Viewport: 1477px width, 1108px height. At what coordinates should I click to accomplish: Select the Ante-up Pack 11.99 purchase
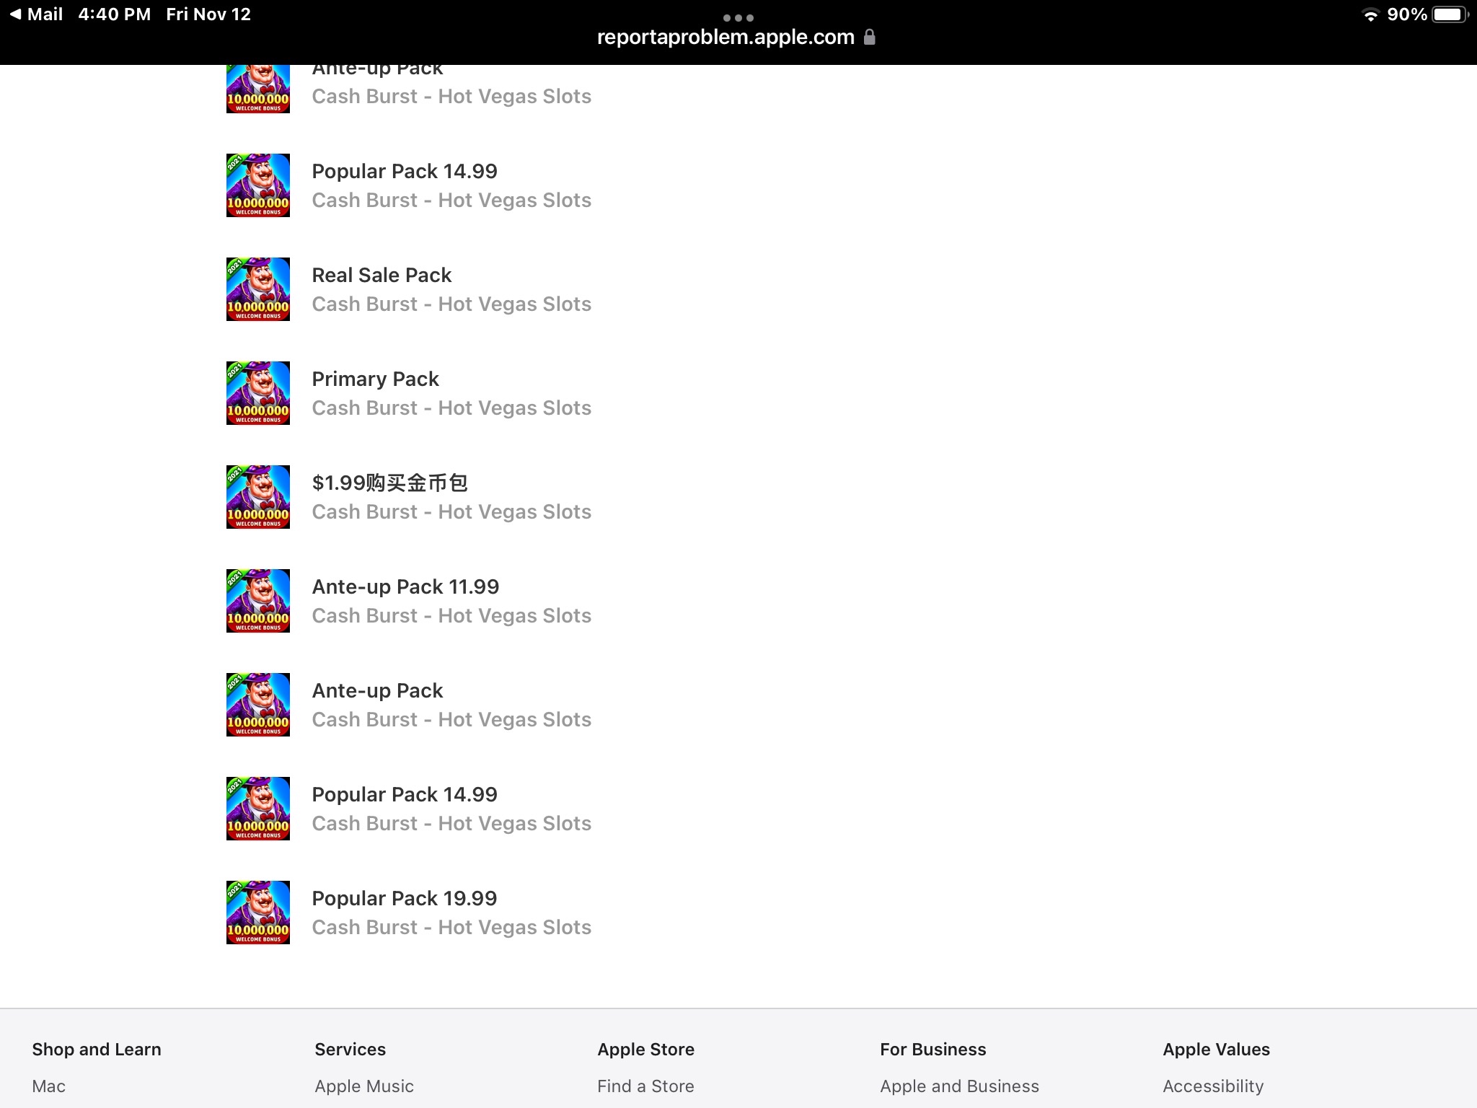click(451, 601)
